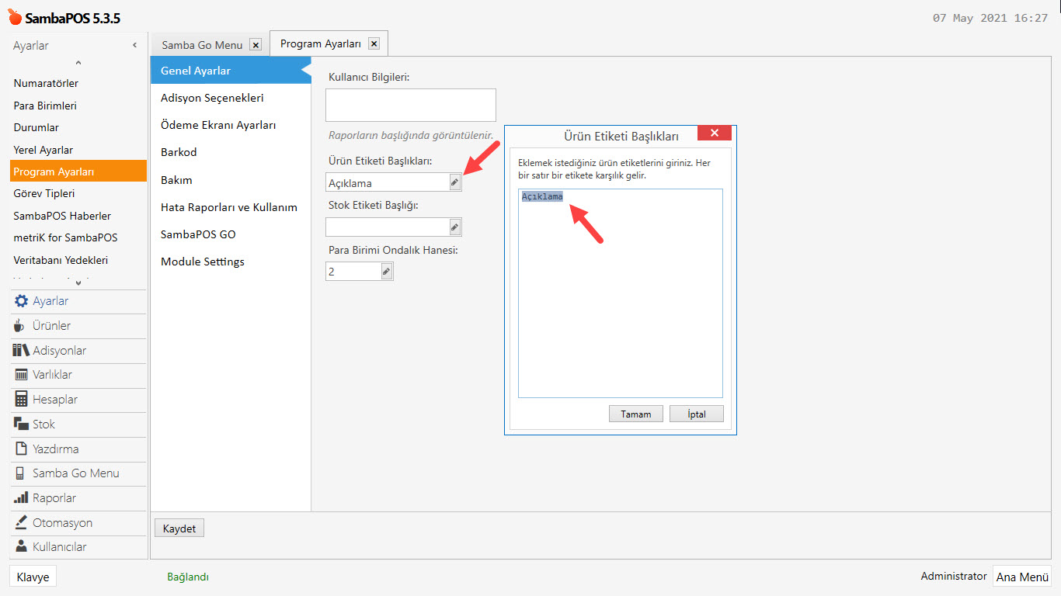Click pencil icon in Para Birimi Ondalık Hanesi
Screen dimensions: 1061x596
pos(386,272)
